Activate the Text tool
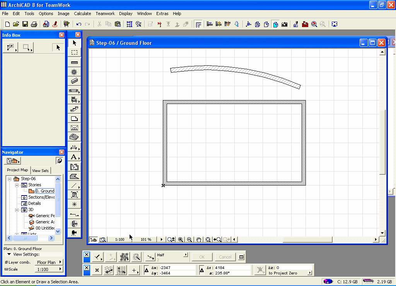 74,157
